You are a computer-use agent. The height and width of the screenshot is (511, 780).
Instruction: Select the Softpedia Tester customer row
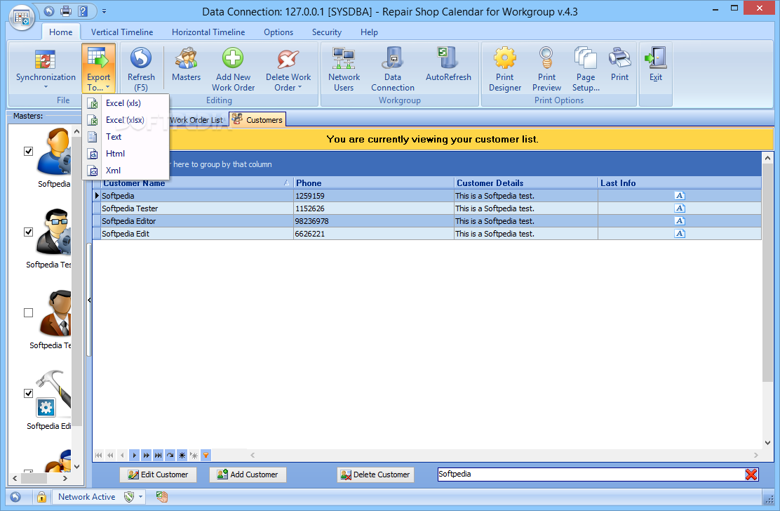[x=426, y=208]
